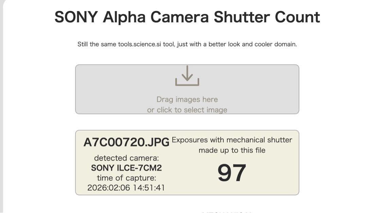The width and height of the screenshot is (367, 213).
Task: Click the page title SONY Alpha Camera Shutter Count
Action: pos(186,16)
